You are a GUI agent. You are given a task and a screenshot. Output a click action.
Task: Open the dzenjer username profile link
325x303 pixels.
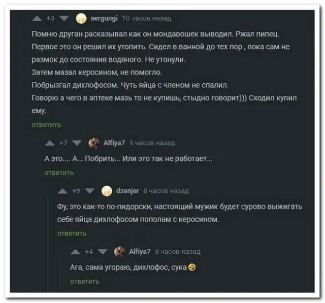click(x=127, y=191)
